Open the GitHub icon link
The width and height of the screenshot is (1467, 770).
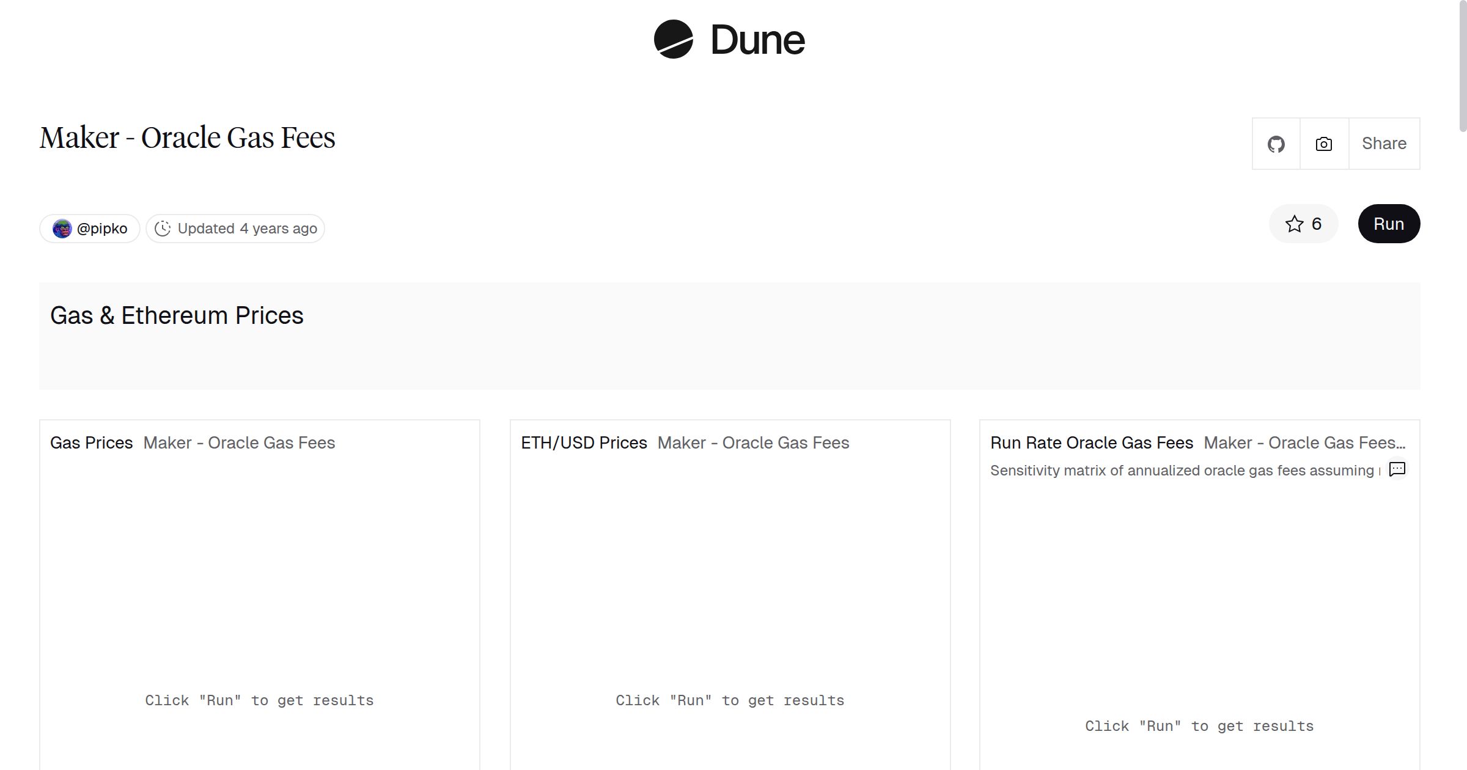tap(1276, 144)
